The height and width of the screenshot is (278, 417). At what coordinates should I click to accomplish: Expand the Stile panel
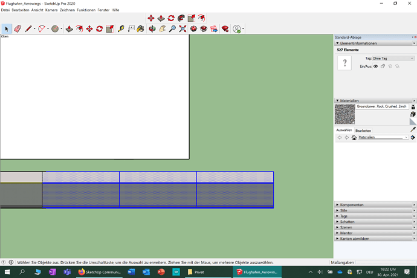click(x=337, y=210)
